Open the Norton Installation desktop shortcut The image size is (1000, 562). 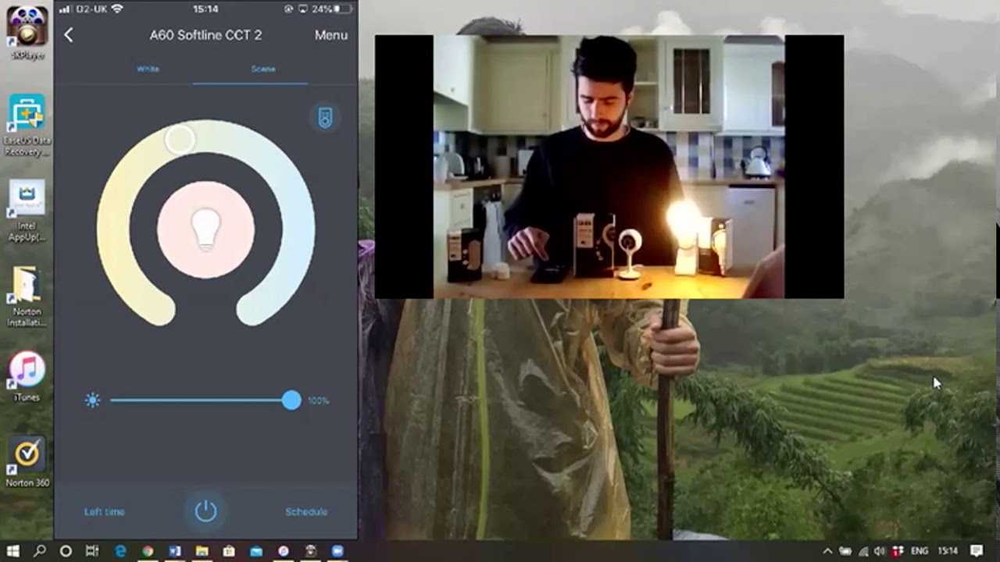[x=27, y=297]
